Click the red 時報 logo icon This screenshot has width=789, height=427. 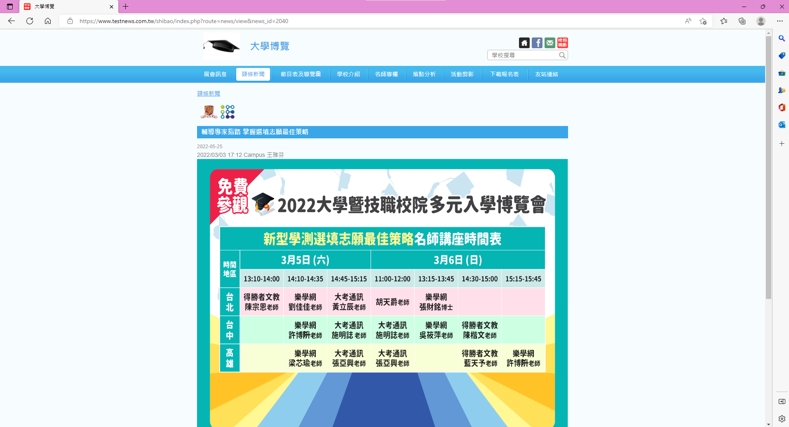563,43
